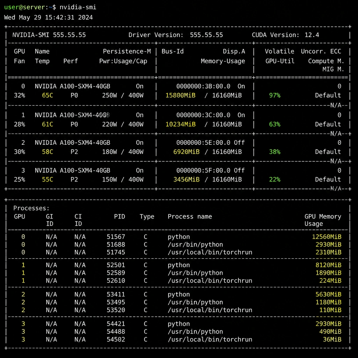Screen dimensions: 358x358
Task: Click the GPU Memory Usage column header
Action: click(323, 220)
